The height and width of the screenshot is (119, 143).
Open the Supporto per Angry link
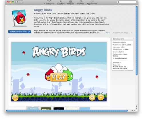(x=122, y=33)
